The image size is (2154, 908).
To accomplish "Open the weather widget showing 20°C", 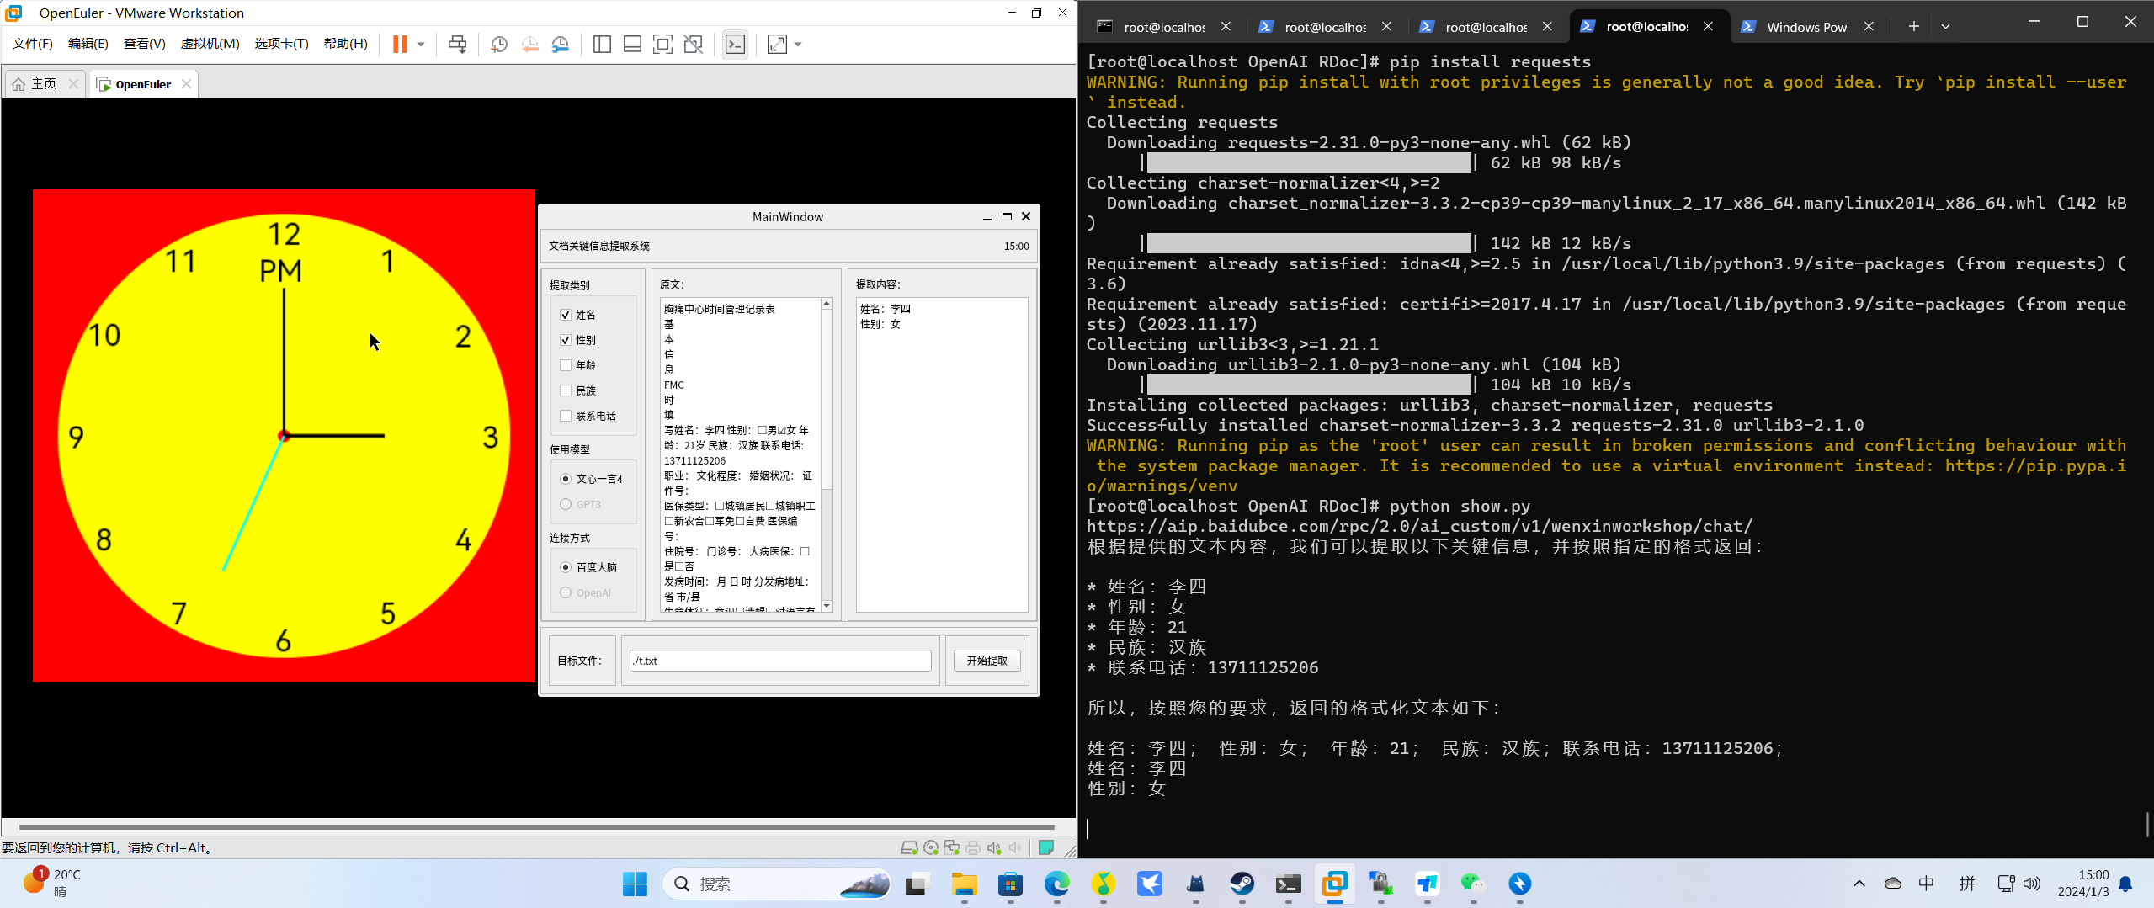I will 52,883.
